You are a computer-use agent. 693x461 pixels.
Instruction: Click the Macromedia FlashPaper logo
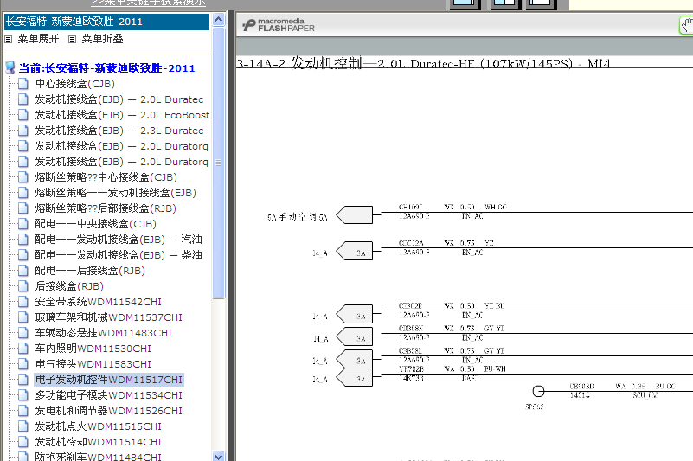[279, 25]
